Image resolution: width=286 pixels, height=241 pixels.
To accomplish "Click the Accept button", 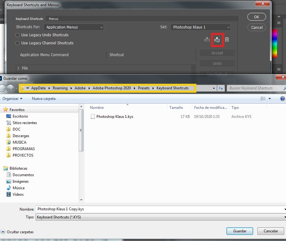I will coord(217,53).
